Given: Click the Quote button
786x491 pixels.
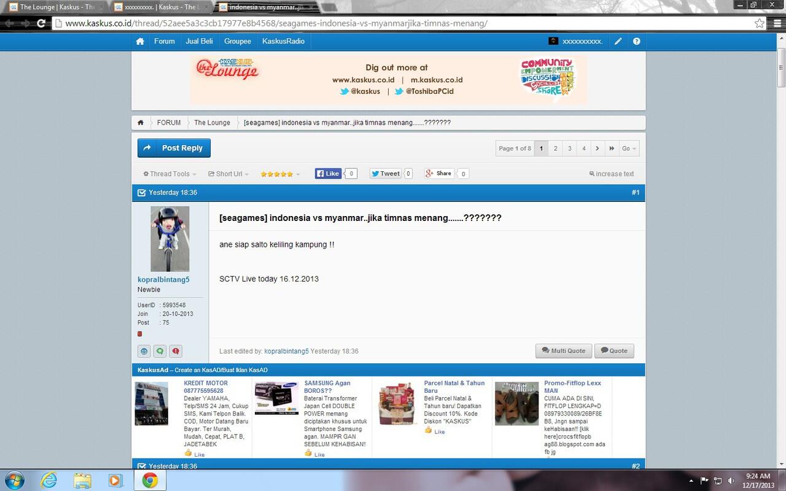Looking at the screenshot, I should click(x=614, y=351).
